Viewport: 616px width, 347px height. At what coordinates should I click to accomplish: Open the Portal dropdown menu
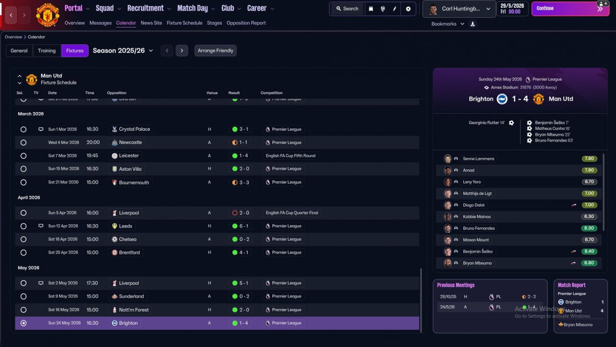[77, 8]
